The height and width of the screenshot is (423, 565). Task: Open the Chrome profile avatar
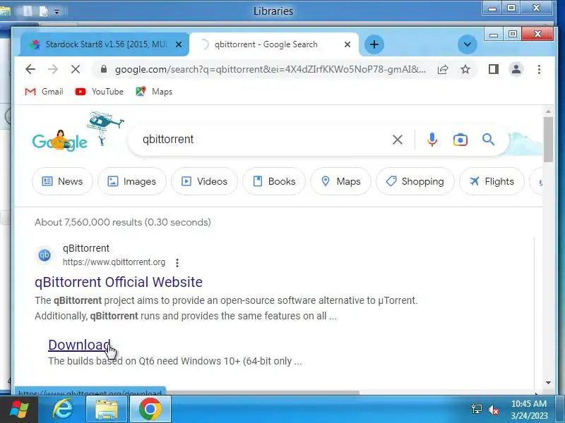coord(516,69)
